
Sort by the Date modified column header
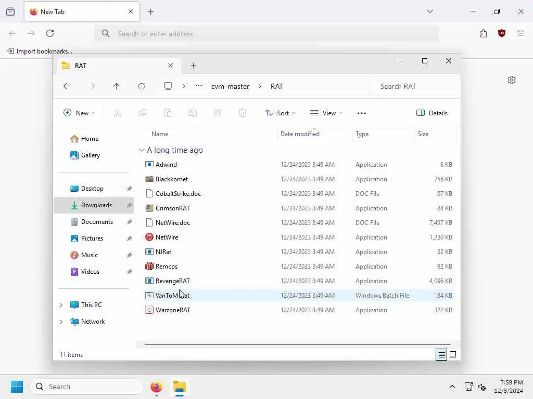coord(300,134)
